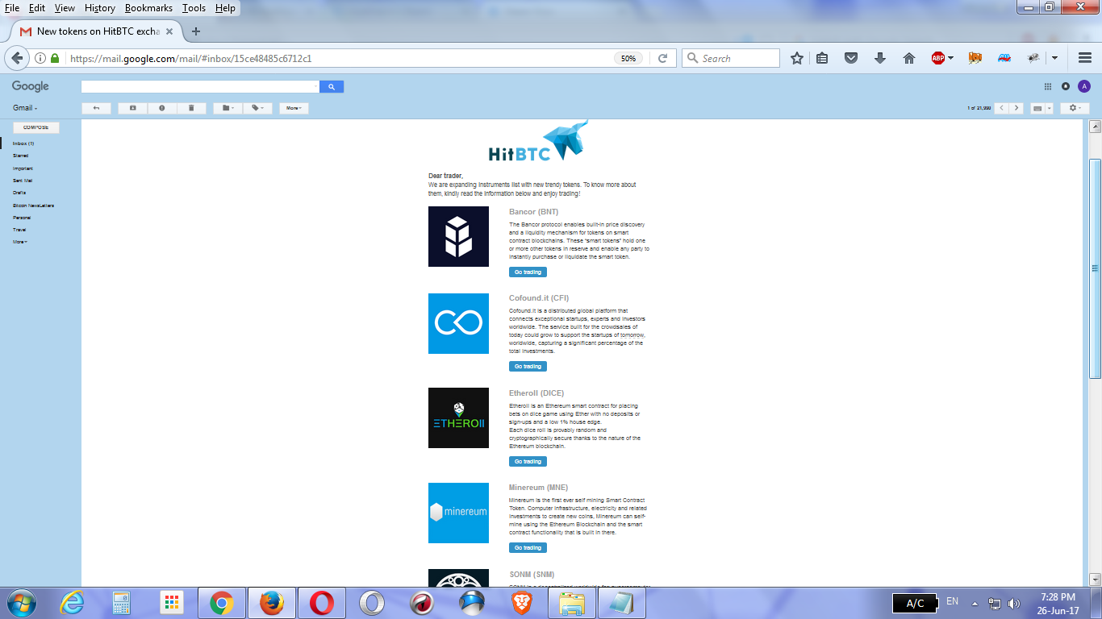This screenshot has height=619, width=1102.
Task: Open the More actions dropdown in toolbar
Action: pyautogui.click(x=294, y=108)
